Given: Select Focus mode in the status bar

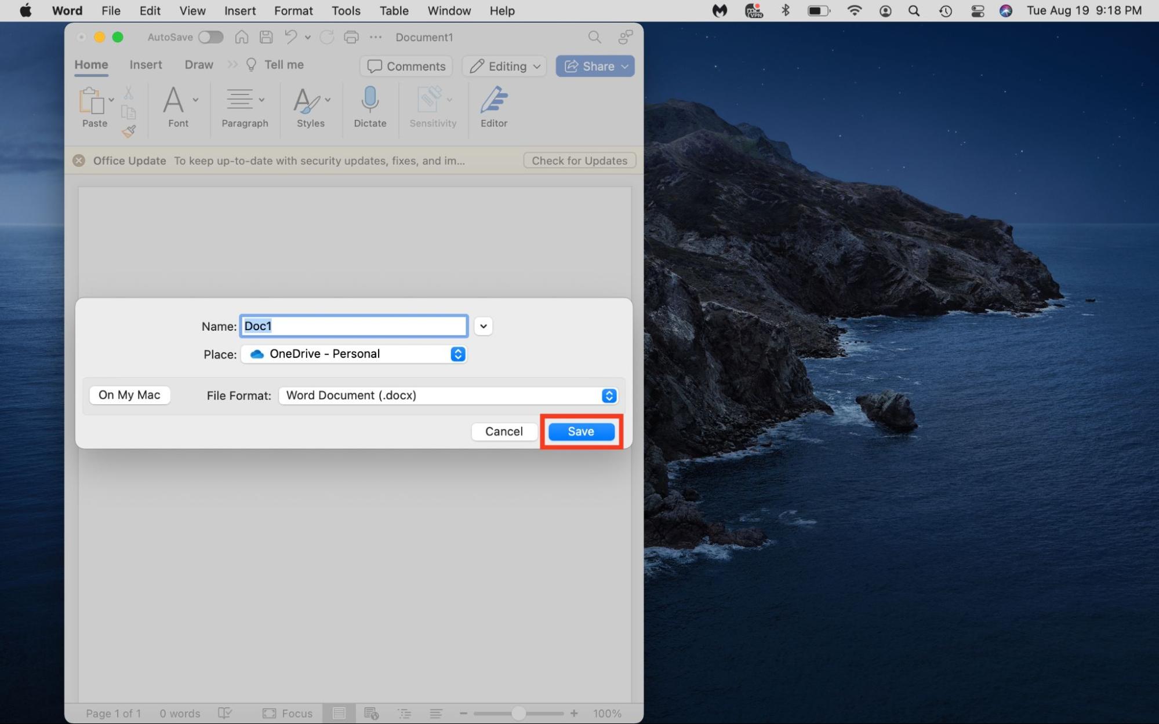Looking at the screenshot, I should coord(287,713).
